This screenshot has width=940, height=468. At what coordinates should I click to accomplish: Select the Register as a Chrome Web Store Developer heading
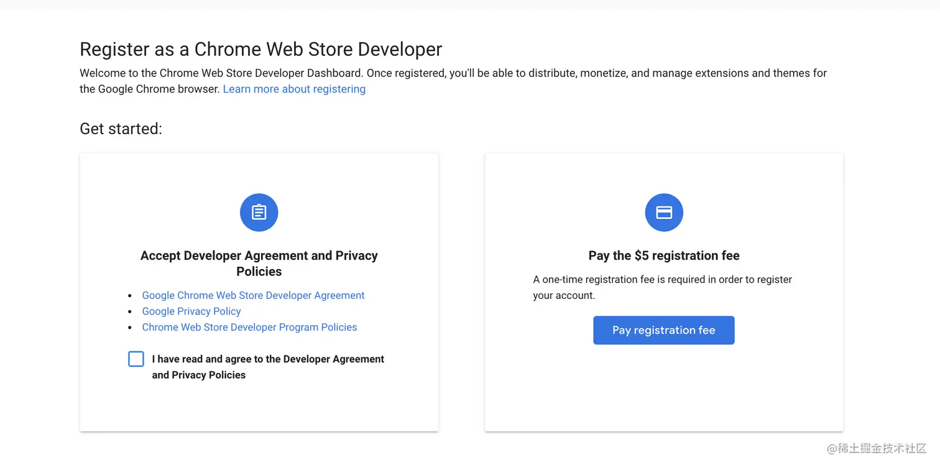tap(261, 49)
